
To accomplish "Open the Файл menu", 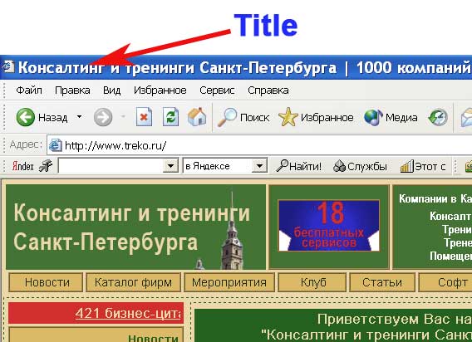I will point(29,90).
